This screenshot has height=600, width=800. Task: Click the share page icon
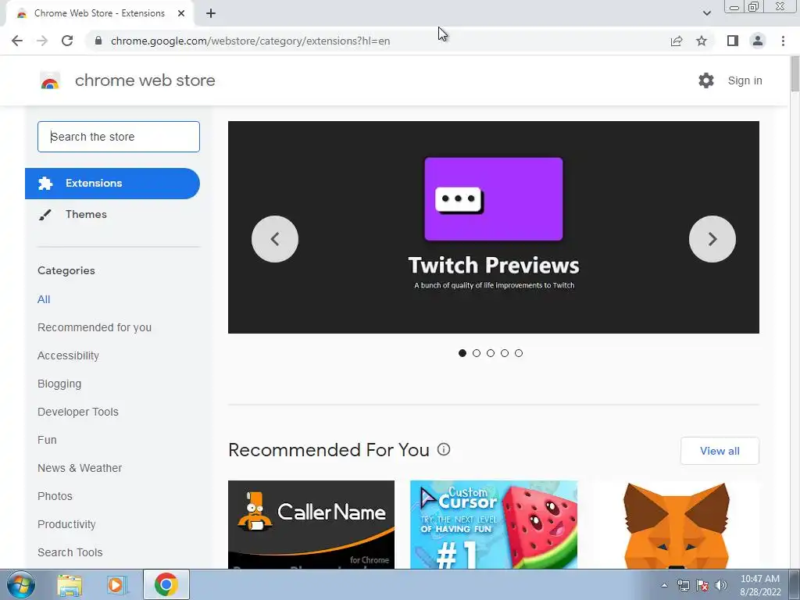tap(677, 41)
